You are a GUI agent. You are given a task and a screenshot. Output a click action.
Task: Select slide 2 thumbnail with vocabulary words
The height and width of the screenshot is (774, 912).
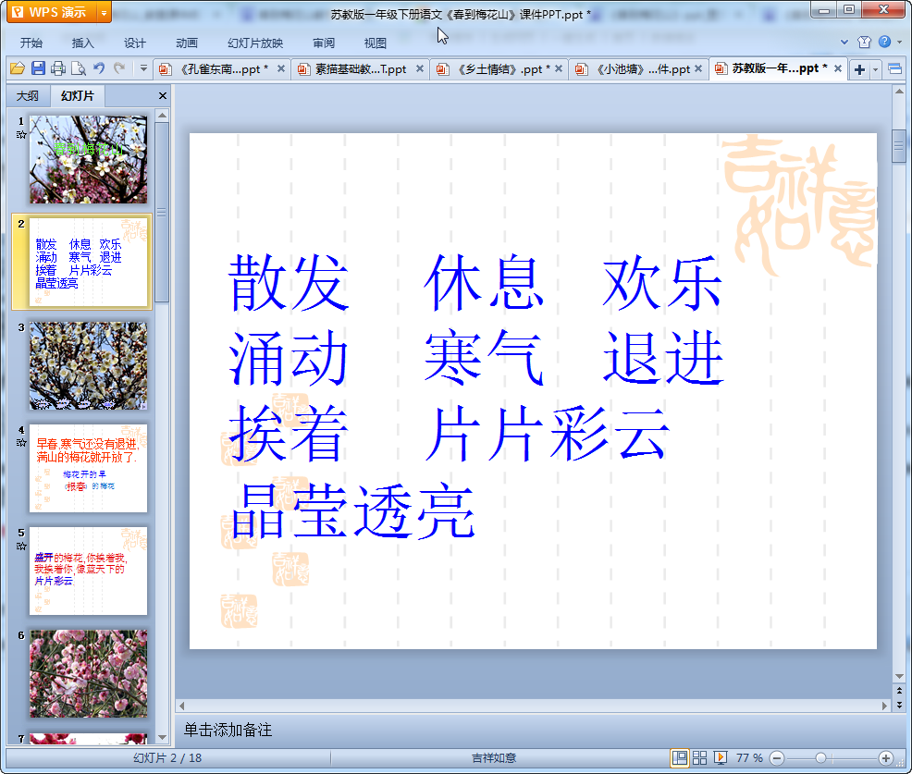tap(89, 263)
